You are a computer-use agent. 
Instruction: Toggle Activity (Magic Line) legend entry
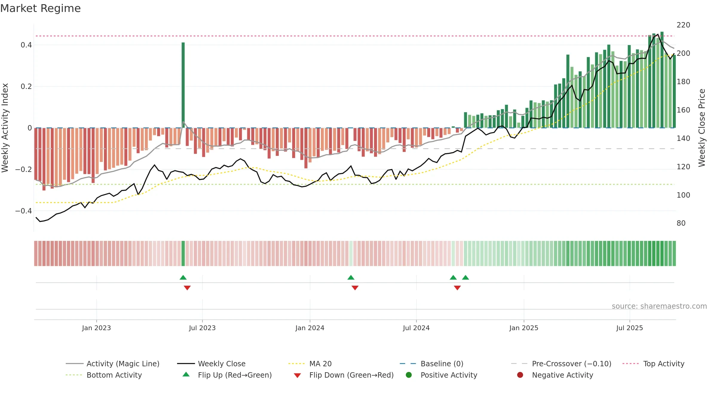pos(113,364)
